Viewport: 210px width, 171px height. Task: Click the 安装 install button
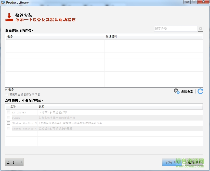(x=172, y=162)
